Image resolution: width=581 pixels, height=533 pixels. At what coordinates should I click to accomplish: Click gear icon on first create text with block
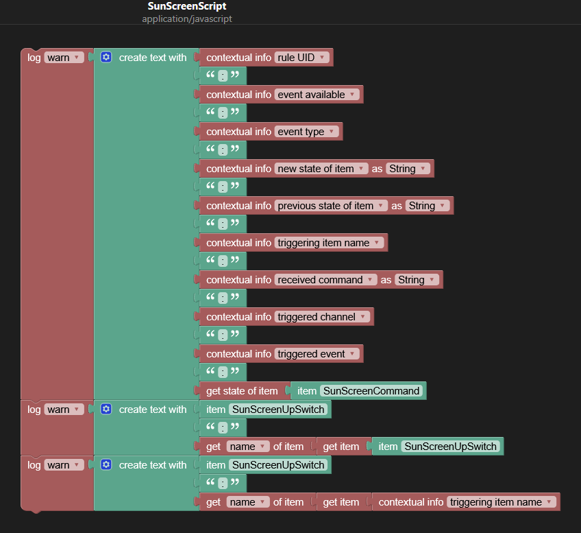point(106,57)
